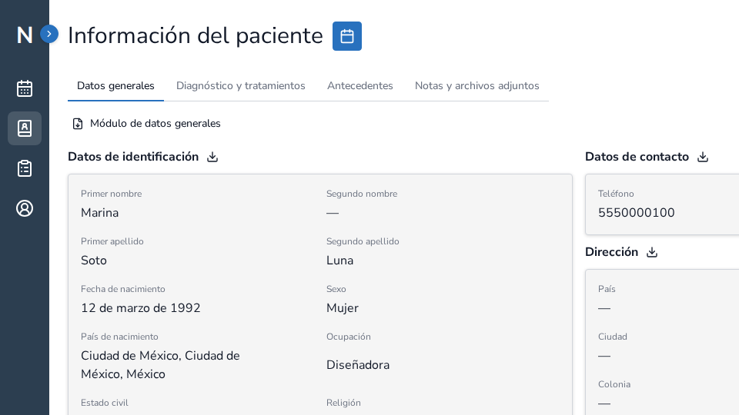Select occupation value Diseñadora
The width and height of the screenshot is (739, 415).
[x=358, y=364]
